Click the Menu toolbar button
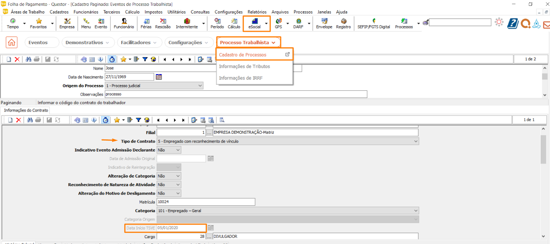The width and height of the screenshot is (550, 244). click(86, 23)
